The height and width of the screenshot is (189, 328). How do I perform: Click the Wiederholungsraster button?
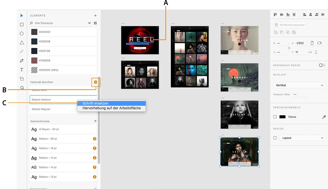(x=290, y=25)
